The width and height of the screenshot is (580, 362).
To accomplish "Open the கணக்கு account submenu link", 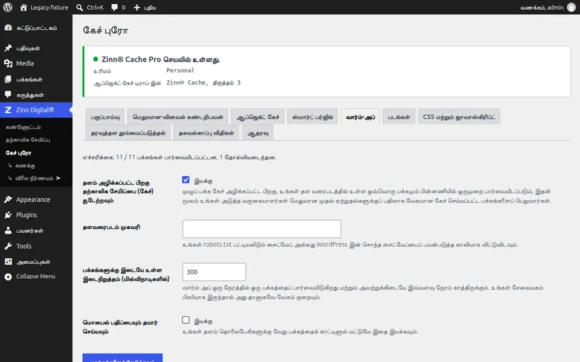I will (25, 166).
